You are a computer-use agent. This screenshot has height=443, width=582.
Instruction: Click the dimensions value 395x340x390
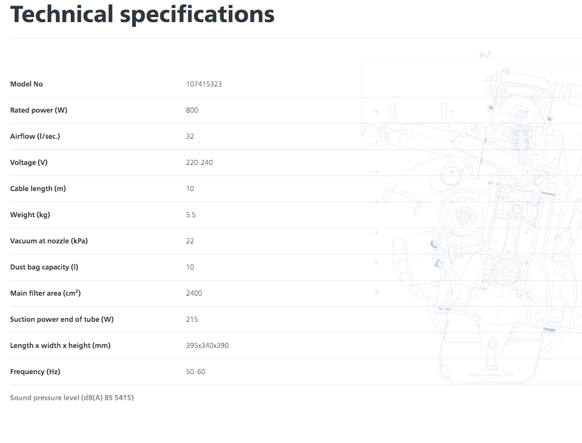pyautogui.click(x=207, y=345)
